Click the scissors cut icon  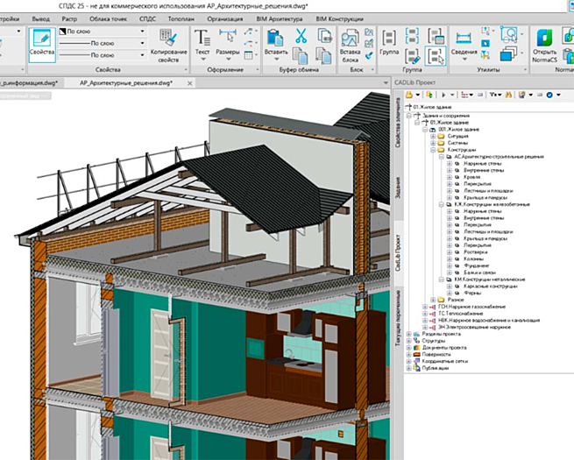[x=301, y=37]
